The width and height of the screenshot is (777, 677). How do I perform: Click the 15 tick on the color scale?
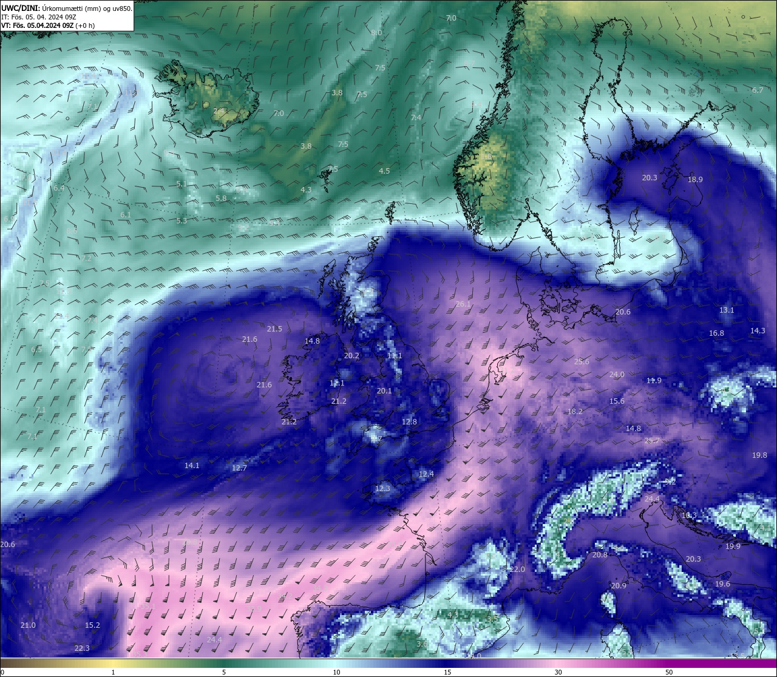tap(447, 672)
